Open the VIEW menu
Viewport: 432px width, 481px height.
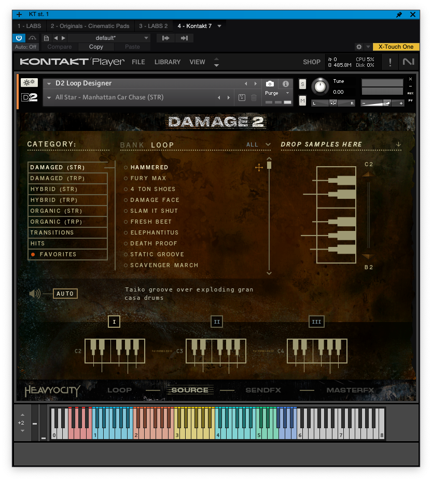(197, 62)
